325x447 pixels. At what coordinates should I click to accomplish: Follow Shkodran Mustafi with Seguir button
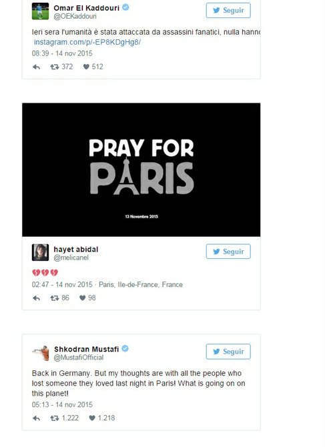click(228, 352)
